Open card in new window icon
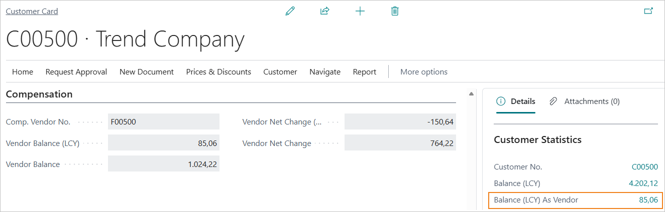The width and height of the screenshot is (665, 212). pos(648,11)
